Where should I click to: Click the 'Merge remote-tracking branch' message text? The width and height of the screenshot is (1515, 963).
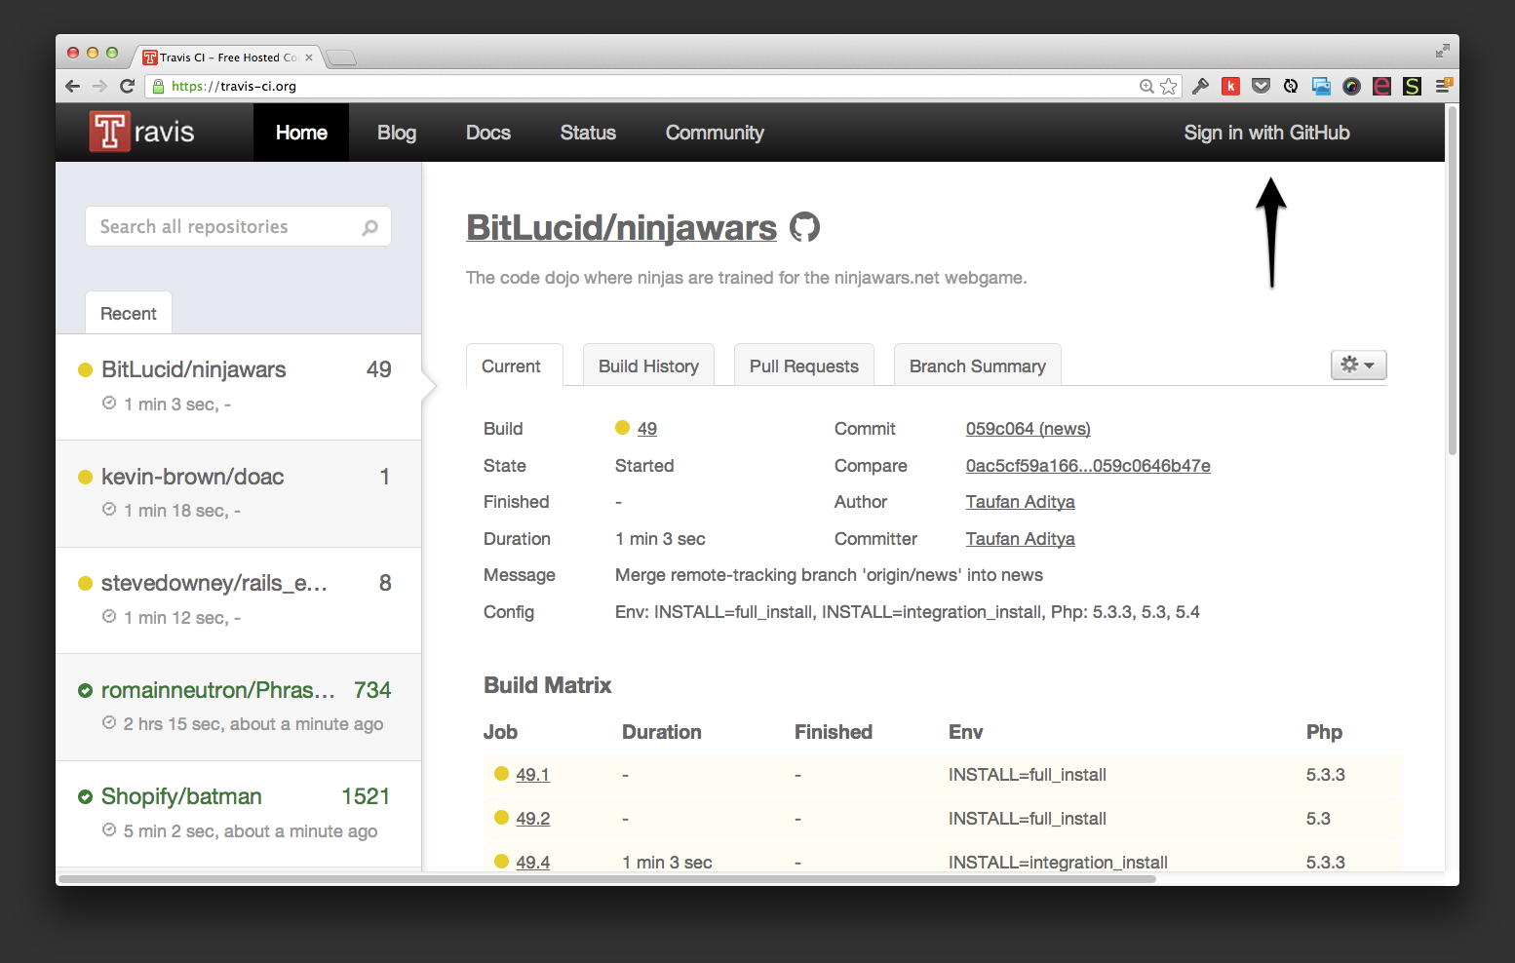829,575
